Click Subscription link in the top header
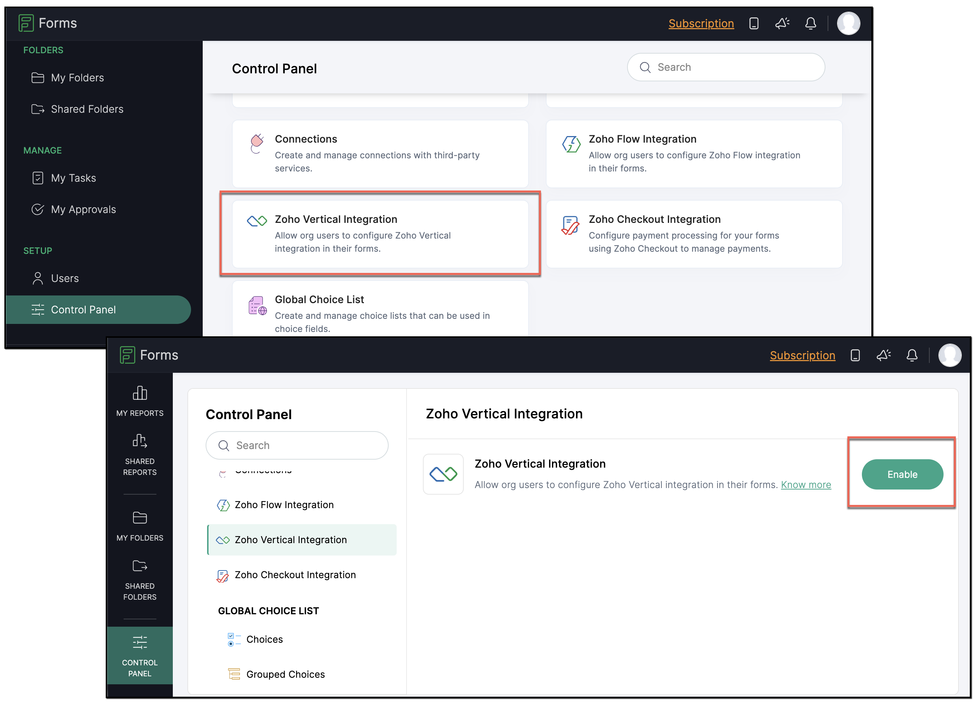This screenshot has width=980, height=704. click(701, 23)
